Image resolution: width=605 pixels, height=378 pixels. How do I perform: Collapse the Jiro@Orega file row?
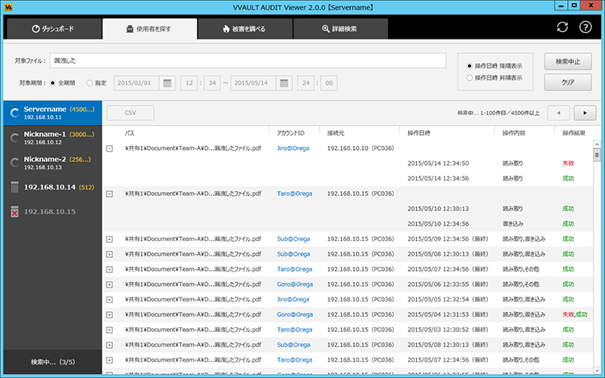pos(110,148)
